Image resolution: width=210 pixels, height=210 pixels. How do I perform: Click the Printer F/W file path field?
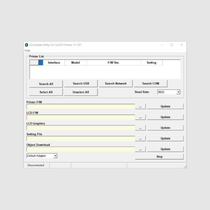click(x=81, y=107)
